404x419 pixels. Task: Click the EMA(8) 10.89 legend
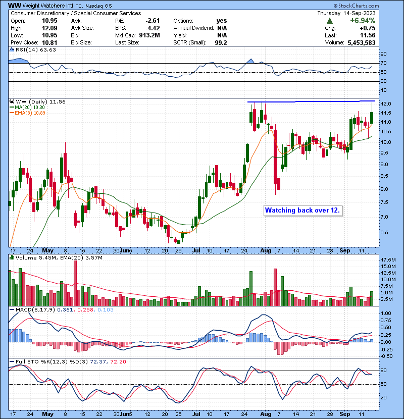pyautogui.click(x=27, y=113)
